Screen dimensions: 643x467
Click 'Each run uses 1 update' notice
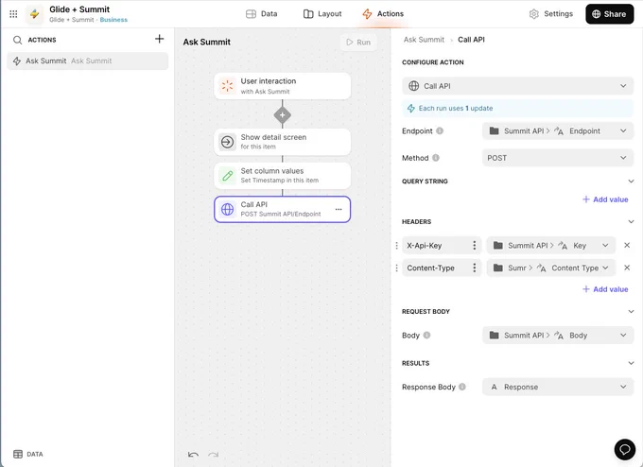click(x=517, y=109)
